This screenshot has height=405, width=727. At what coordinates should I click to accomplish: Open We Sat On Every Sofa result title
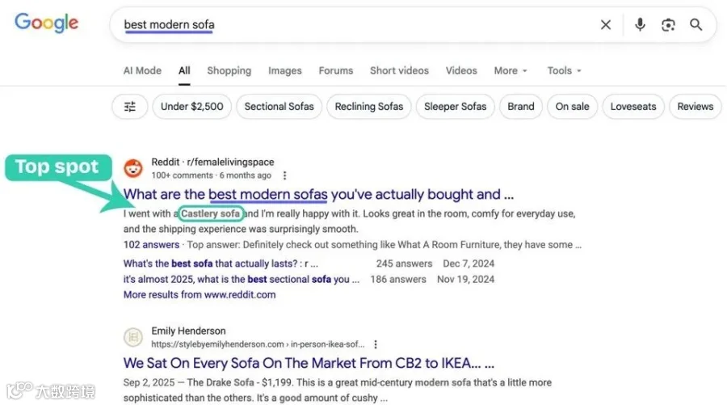point(309,363)
